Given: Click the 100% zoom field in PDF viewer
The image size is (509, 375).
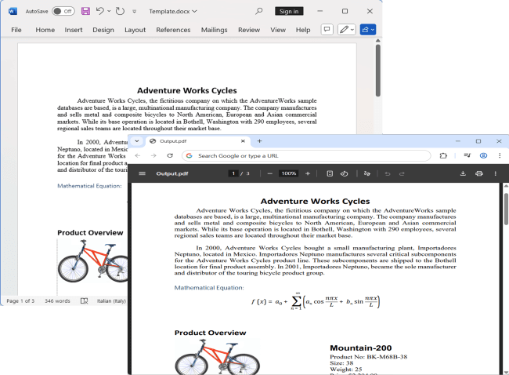Looking at the screenshot, I should coord(289,173).
